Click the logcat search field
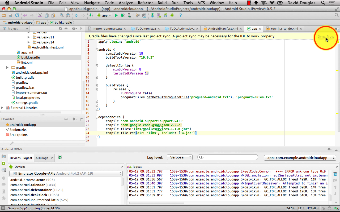340x212 pixels. point(228,157)
